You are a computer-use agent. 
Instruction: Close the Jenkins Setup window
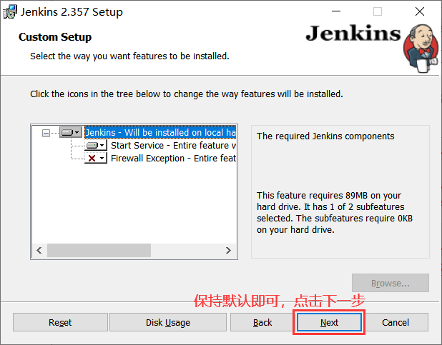pos(420,11)
